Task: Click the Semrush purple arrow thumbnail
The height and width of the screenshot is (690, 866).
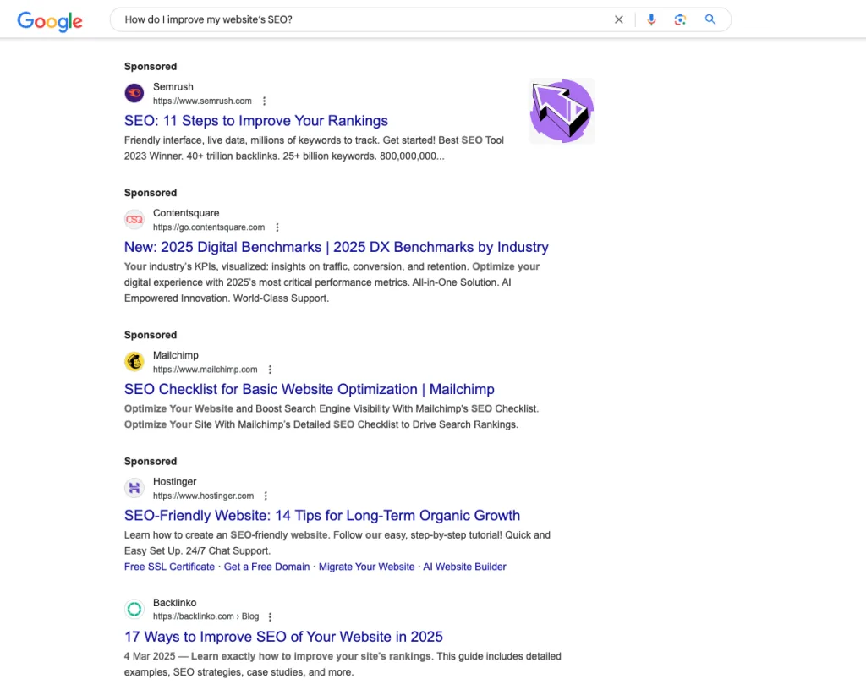Action: tap(562, 111)
